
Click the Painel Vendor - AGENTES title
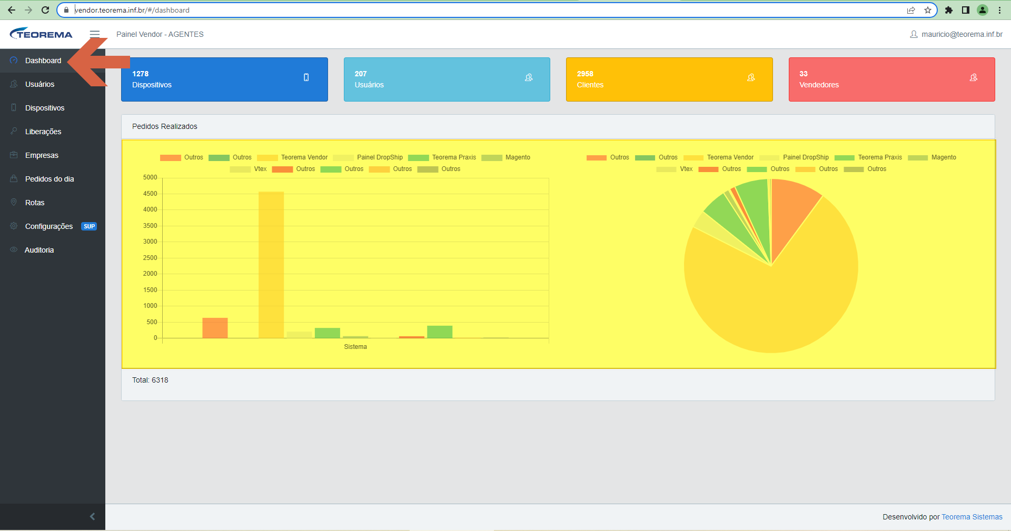tap(160, 34)
